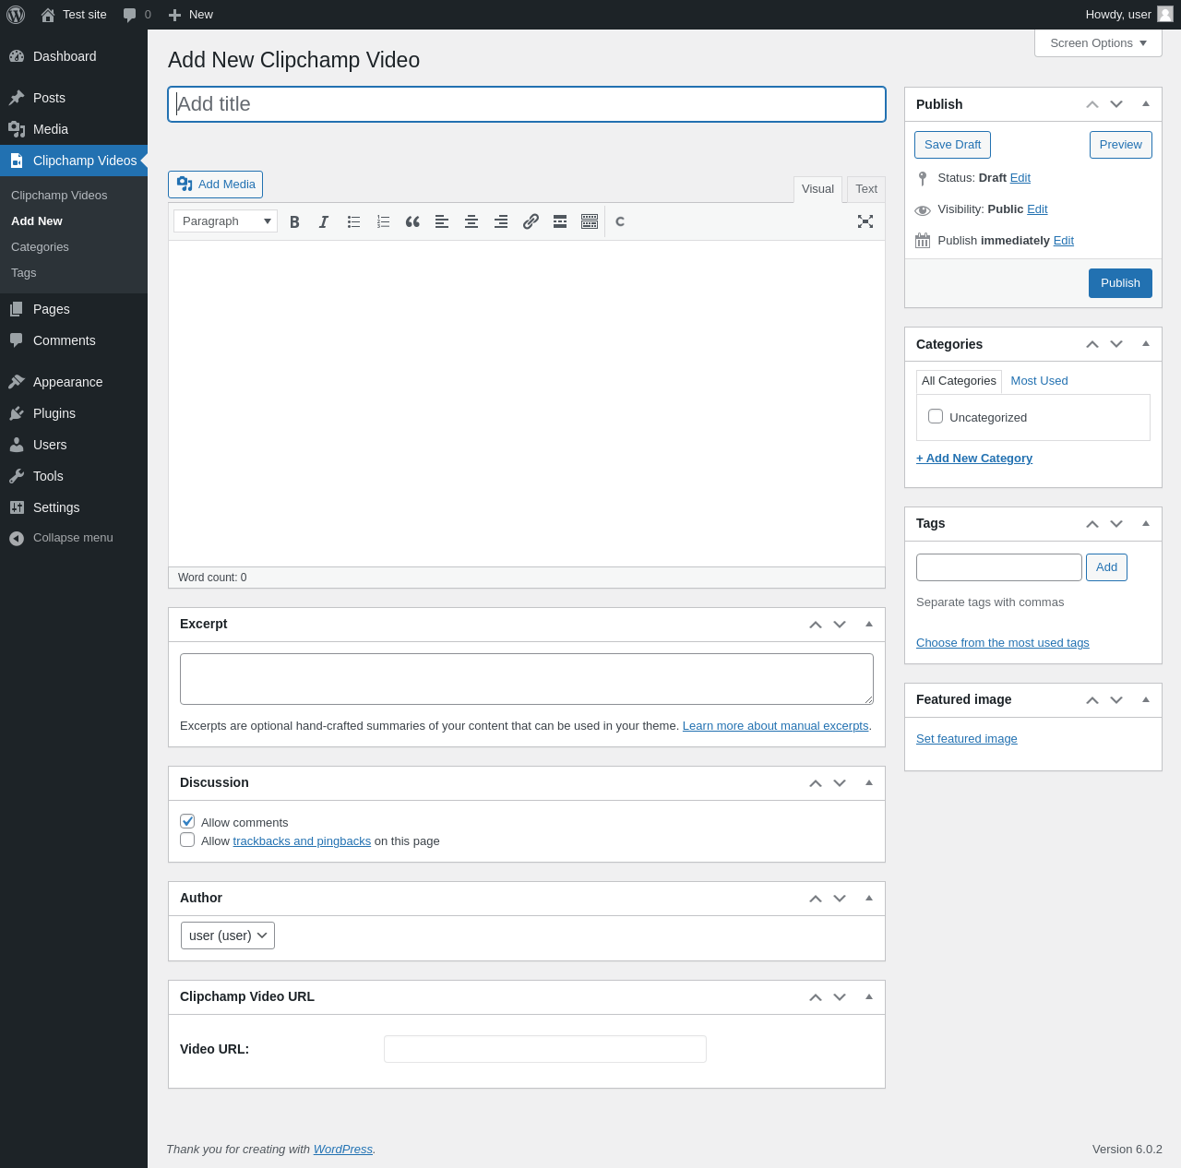
Task: Open the Author selection dropdown
Action: [228, 936]
